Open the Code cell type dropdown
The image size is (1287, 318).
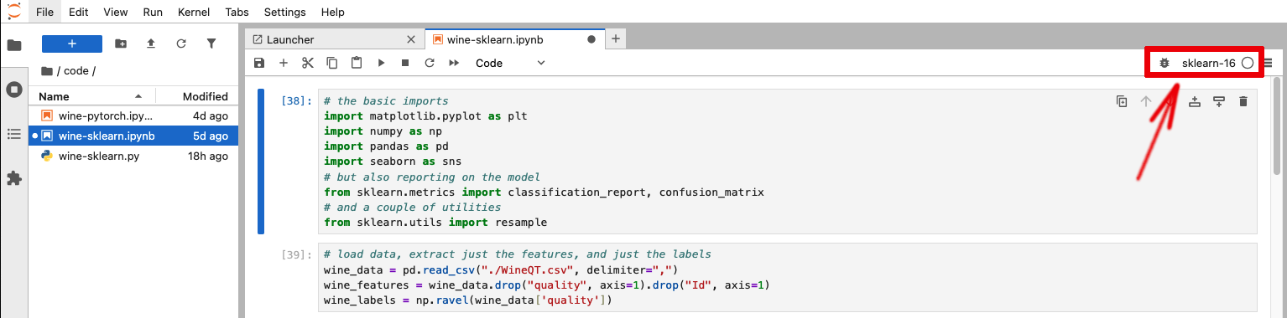pos(510,63)
